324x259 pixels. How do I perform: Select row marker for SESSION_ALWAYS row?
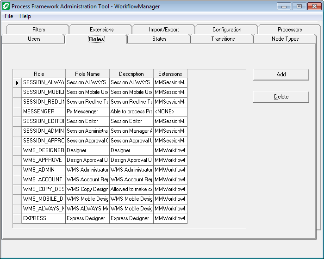17,83
